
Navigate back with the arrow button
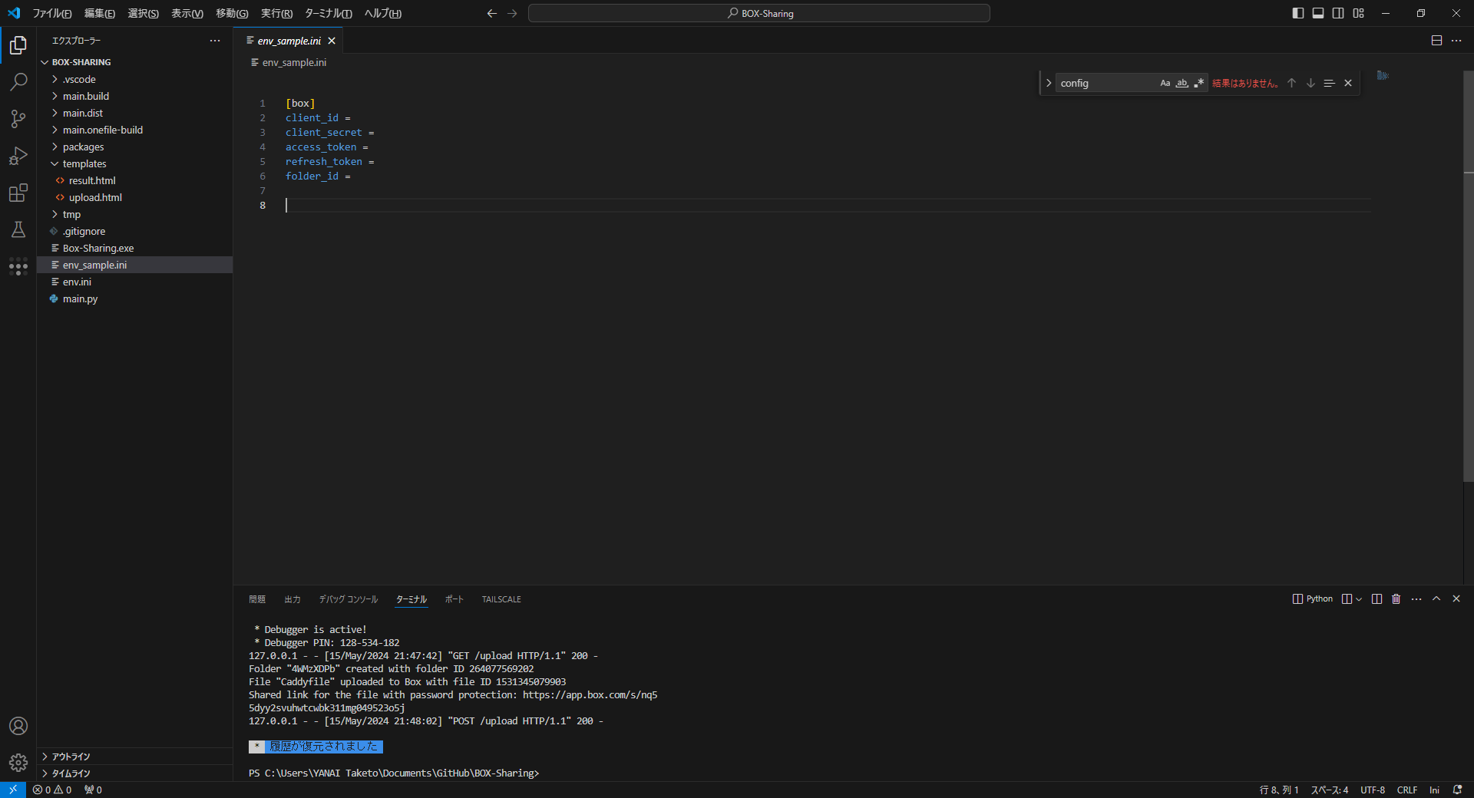tap(492, 13)
